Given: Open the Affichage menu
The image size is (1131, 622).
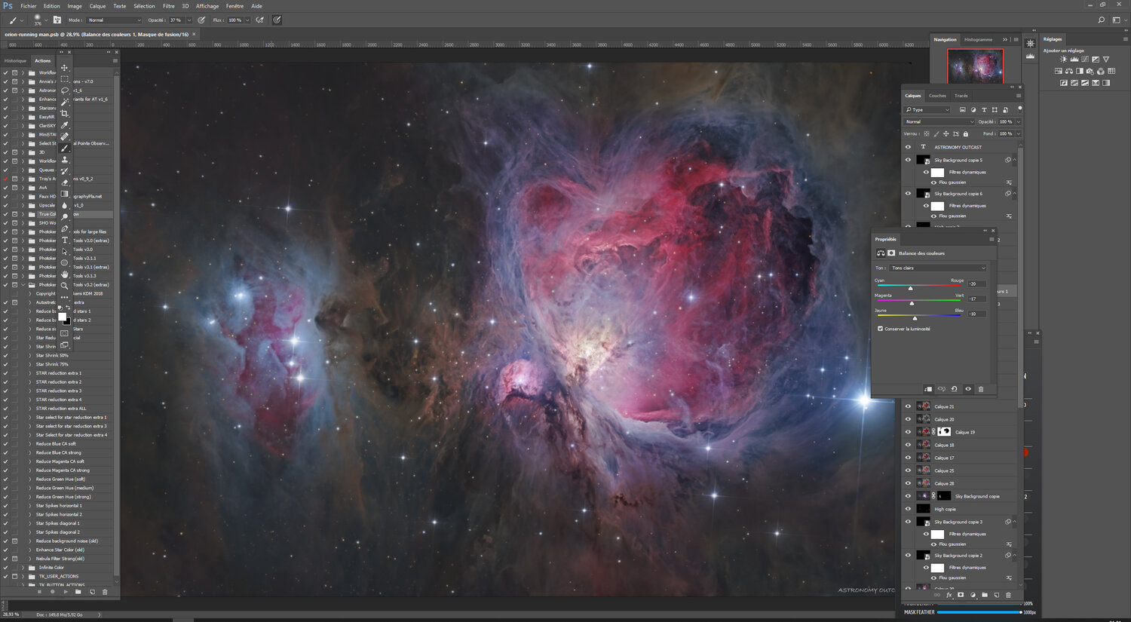Looking at the screenshot, I should click(x=207, y=6).
